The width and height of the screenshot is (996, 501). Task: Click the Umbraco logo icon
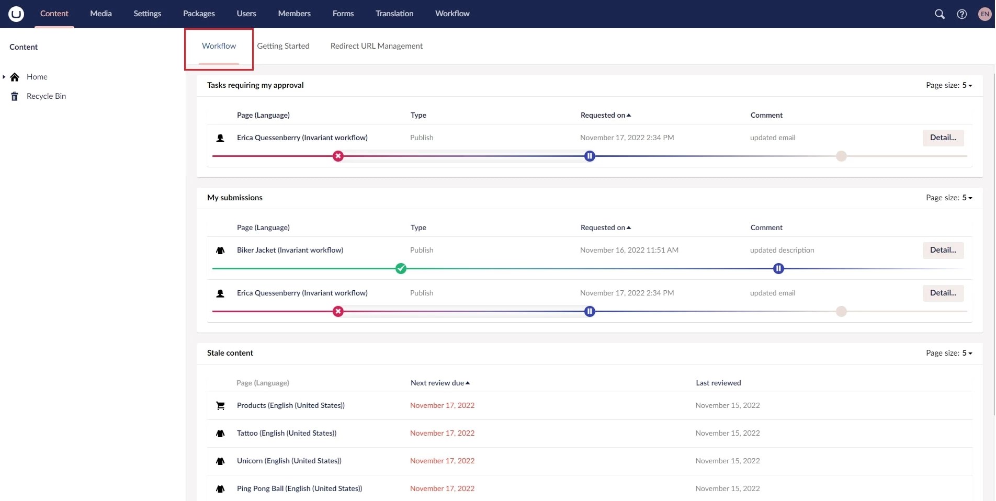(16, 14)
